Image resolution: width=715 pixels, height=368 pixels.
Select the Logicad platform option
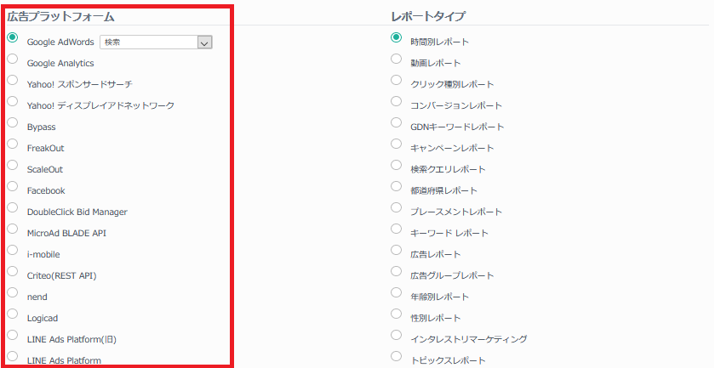(x=13, y=314)
